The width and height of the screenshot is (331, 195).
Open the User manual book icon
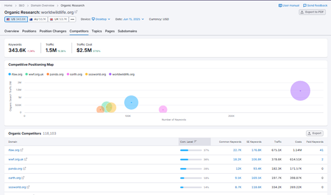click(x=280, y=5)
